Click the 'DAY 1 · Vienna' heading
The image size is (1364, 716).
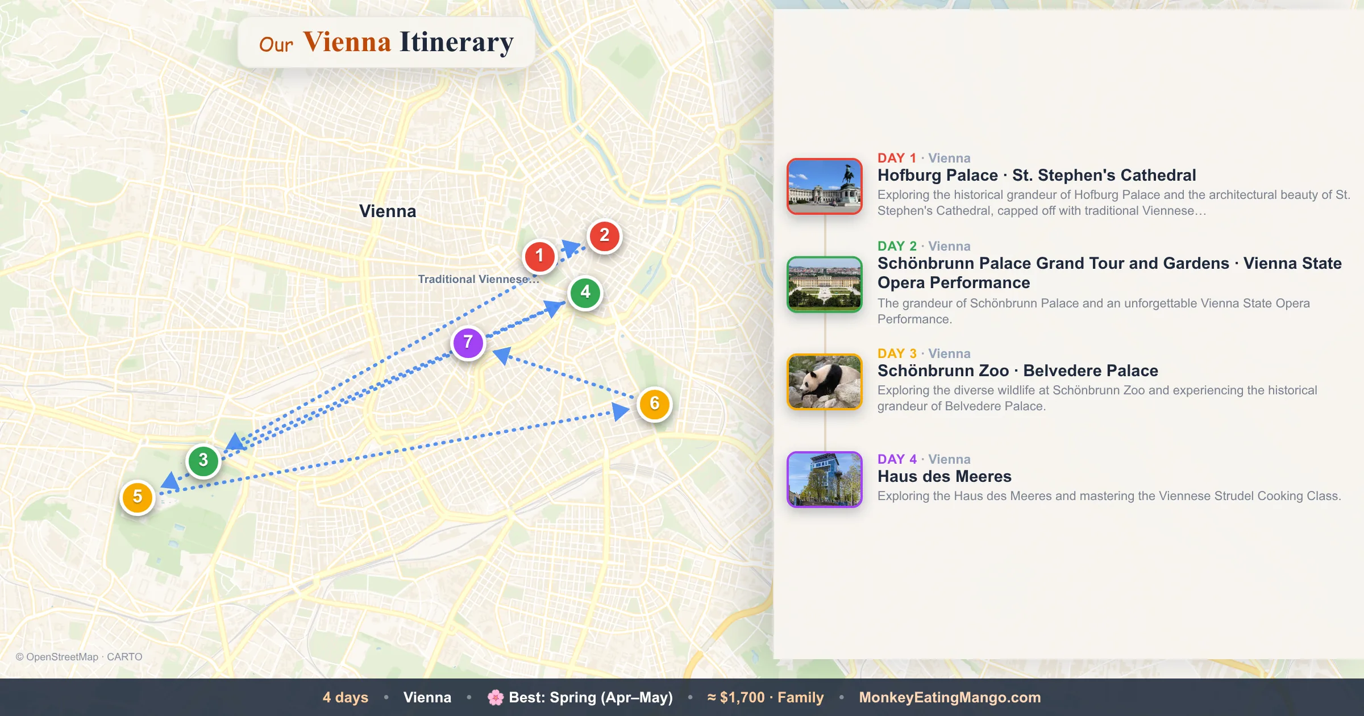pos(924,158)
